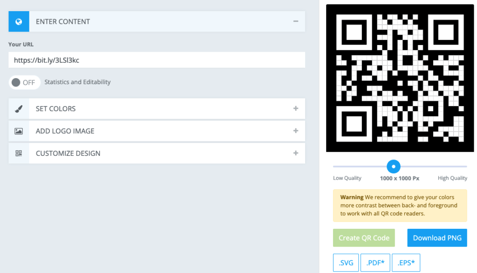Open the CUSTOMIZE DESIGN section
This screenshot has width=477, height=273.
(157, 153)
